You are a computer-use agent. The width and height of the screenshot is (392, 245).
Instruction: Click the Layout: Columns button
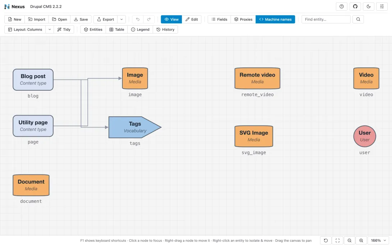point(25,30)
